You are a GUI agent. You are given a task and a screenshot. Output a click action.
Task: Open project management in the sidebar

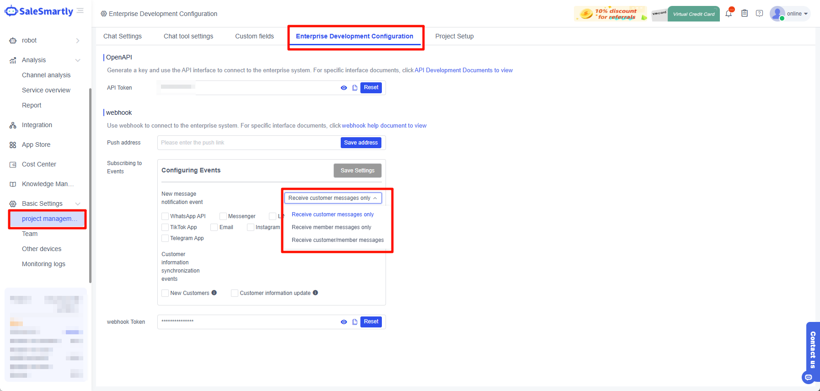[48, 219]
